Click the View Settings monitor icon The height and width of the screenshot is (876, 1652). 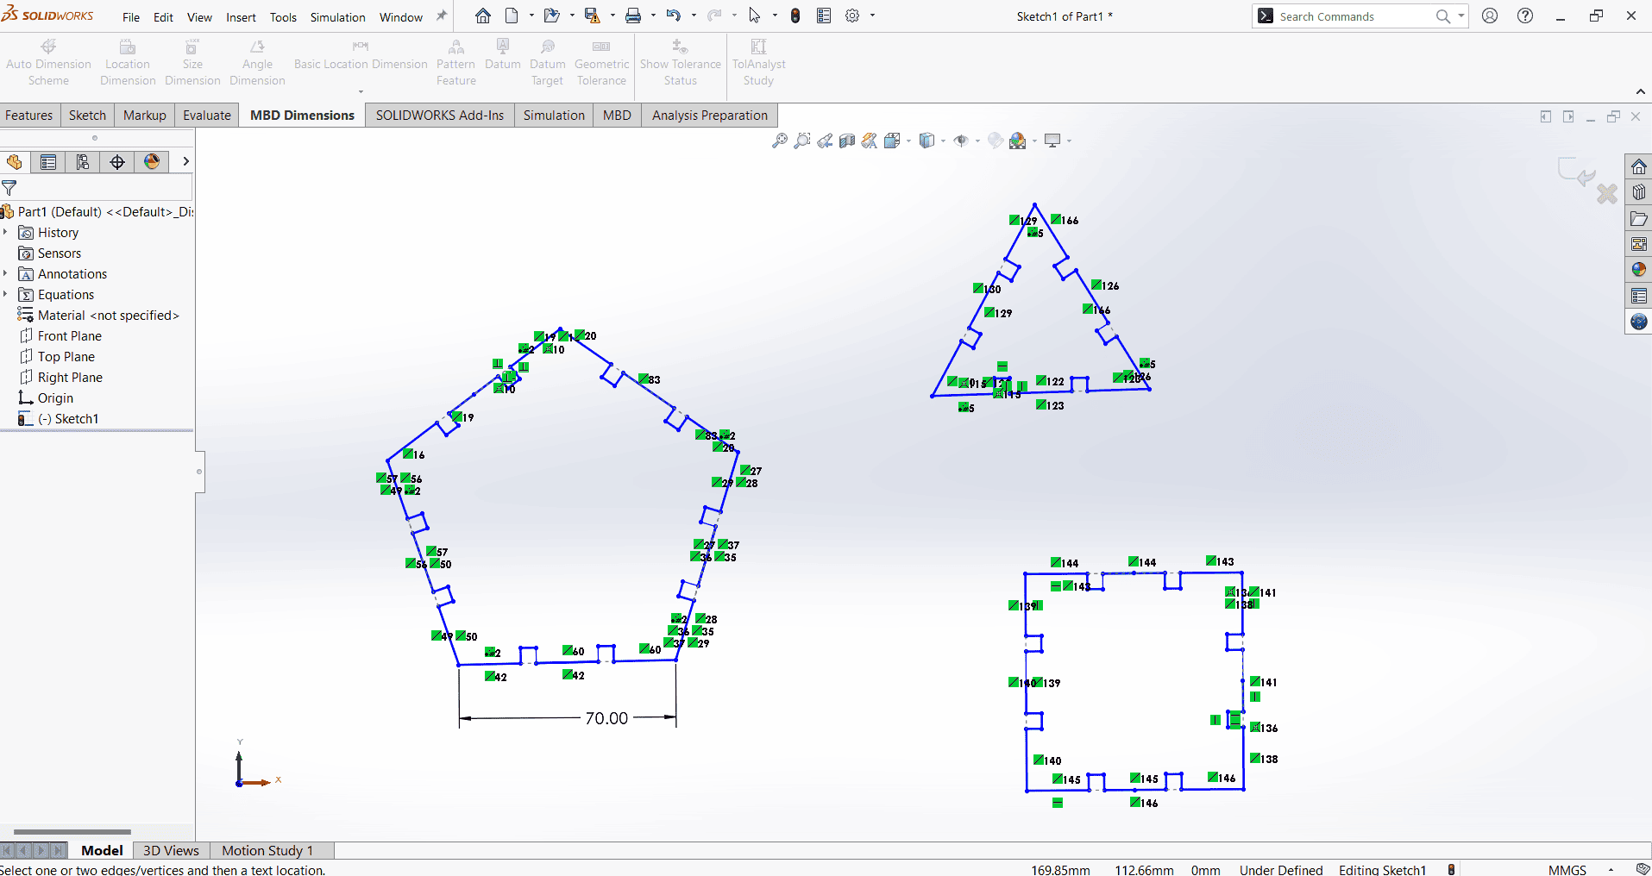click(1052, 141)
